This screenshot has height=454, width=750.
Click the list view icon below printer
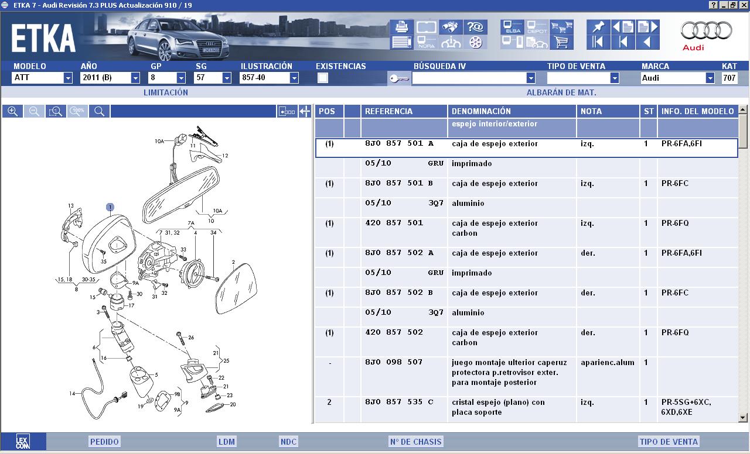[402, 42]
